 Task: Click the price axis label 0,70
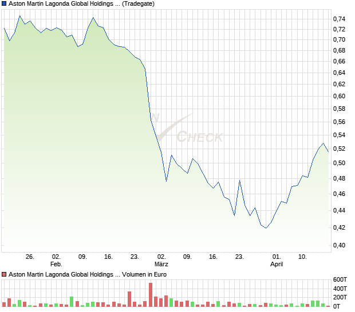339,39
